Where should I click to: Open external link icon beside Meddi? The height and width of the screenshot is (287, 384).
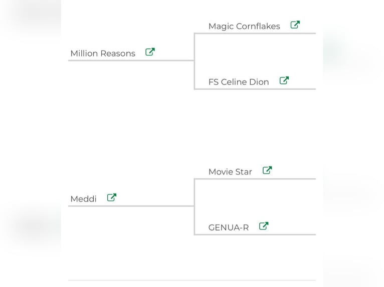click(112, 197)
